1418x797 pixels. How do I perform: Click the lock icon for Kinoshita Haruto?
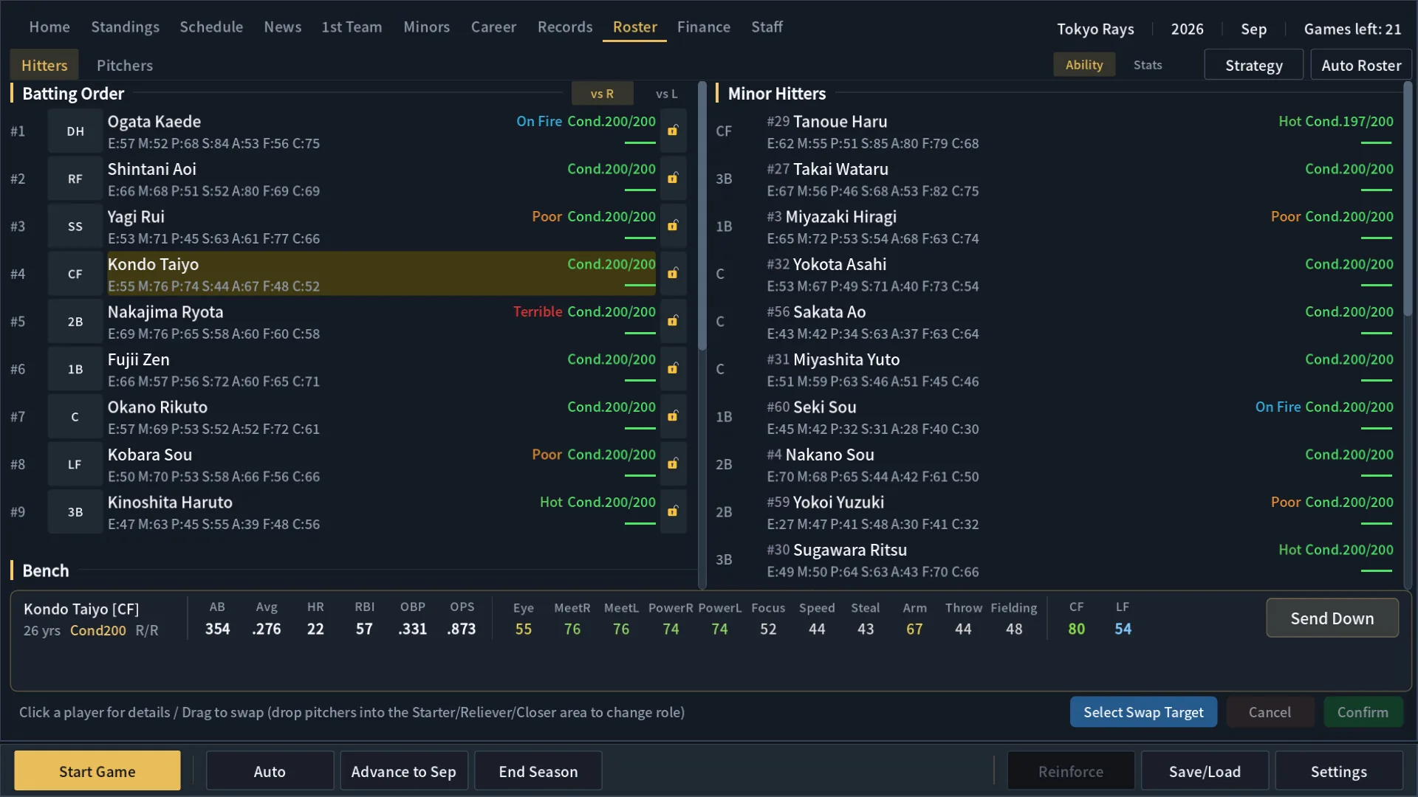(x=673, y=511)
